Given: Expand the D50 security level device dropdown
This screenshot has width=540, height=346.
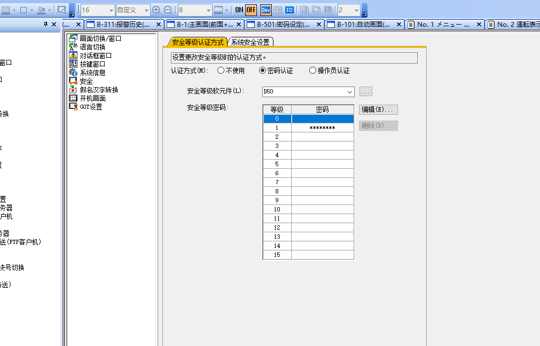Looking at the screenshot, I should click(x=350, y=92).
